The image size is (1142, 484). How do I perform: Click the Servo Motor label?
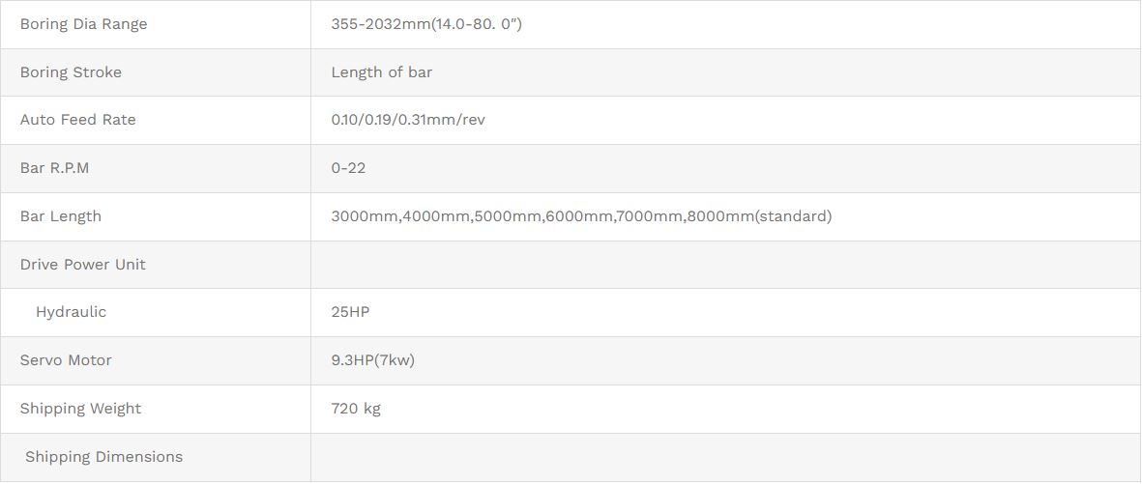pyautogui.click(x=66, y=360)
